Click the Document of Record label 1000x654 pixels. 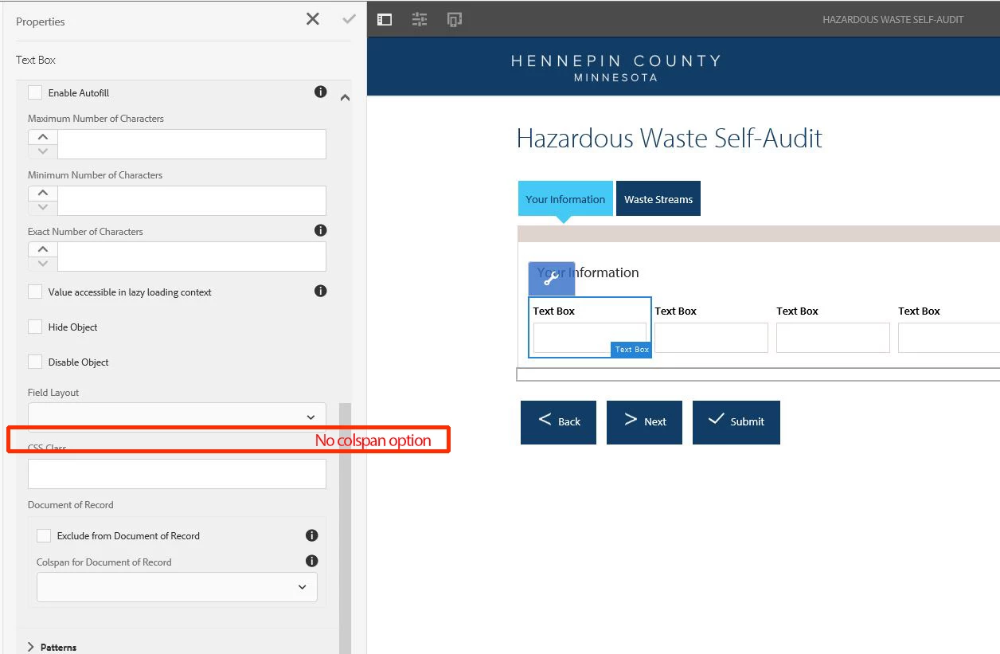71,504
